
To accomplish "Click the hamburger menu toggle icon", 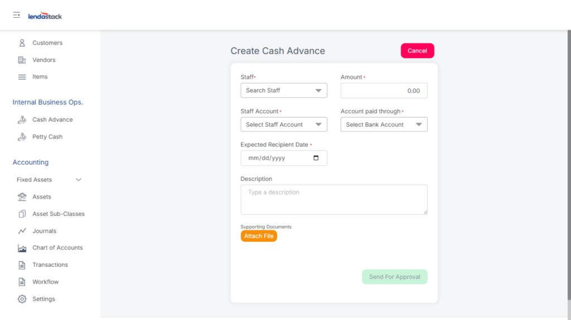I will click(x=17, y=16).
